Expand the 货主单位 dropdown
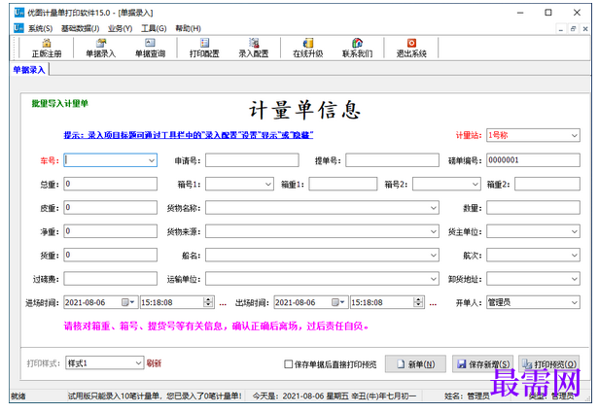Image resolution: width=599 pixels, height=413 pixels. 574,231
